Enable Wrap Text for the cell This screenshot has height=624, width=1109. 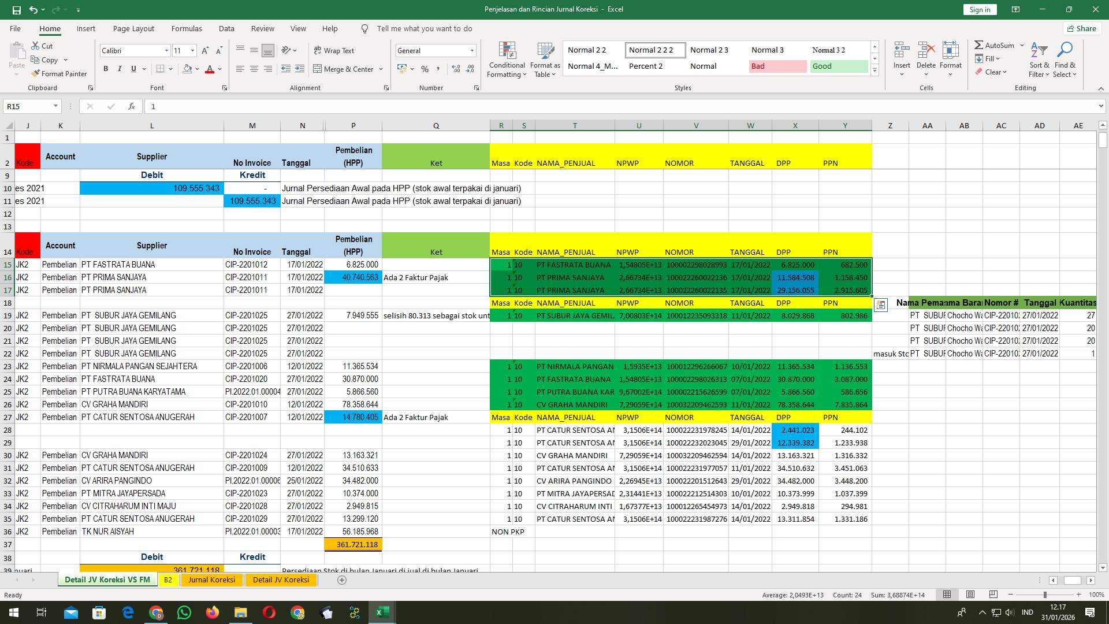(x=334, y=50)
